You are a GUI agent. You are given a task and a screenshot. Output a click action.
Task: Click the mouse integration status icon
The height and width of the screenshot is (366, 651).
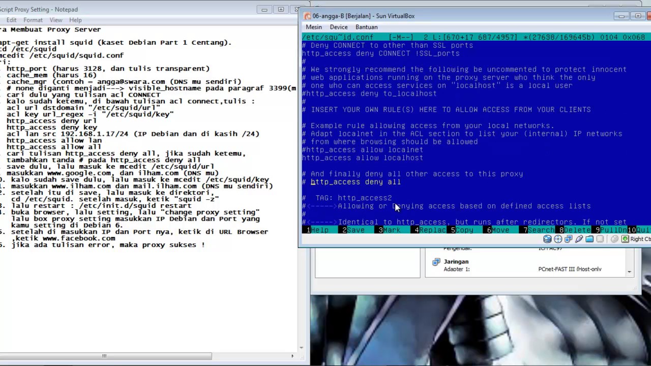point(614,239)
